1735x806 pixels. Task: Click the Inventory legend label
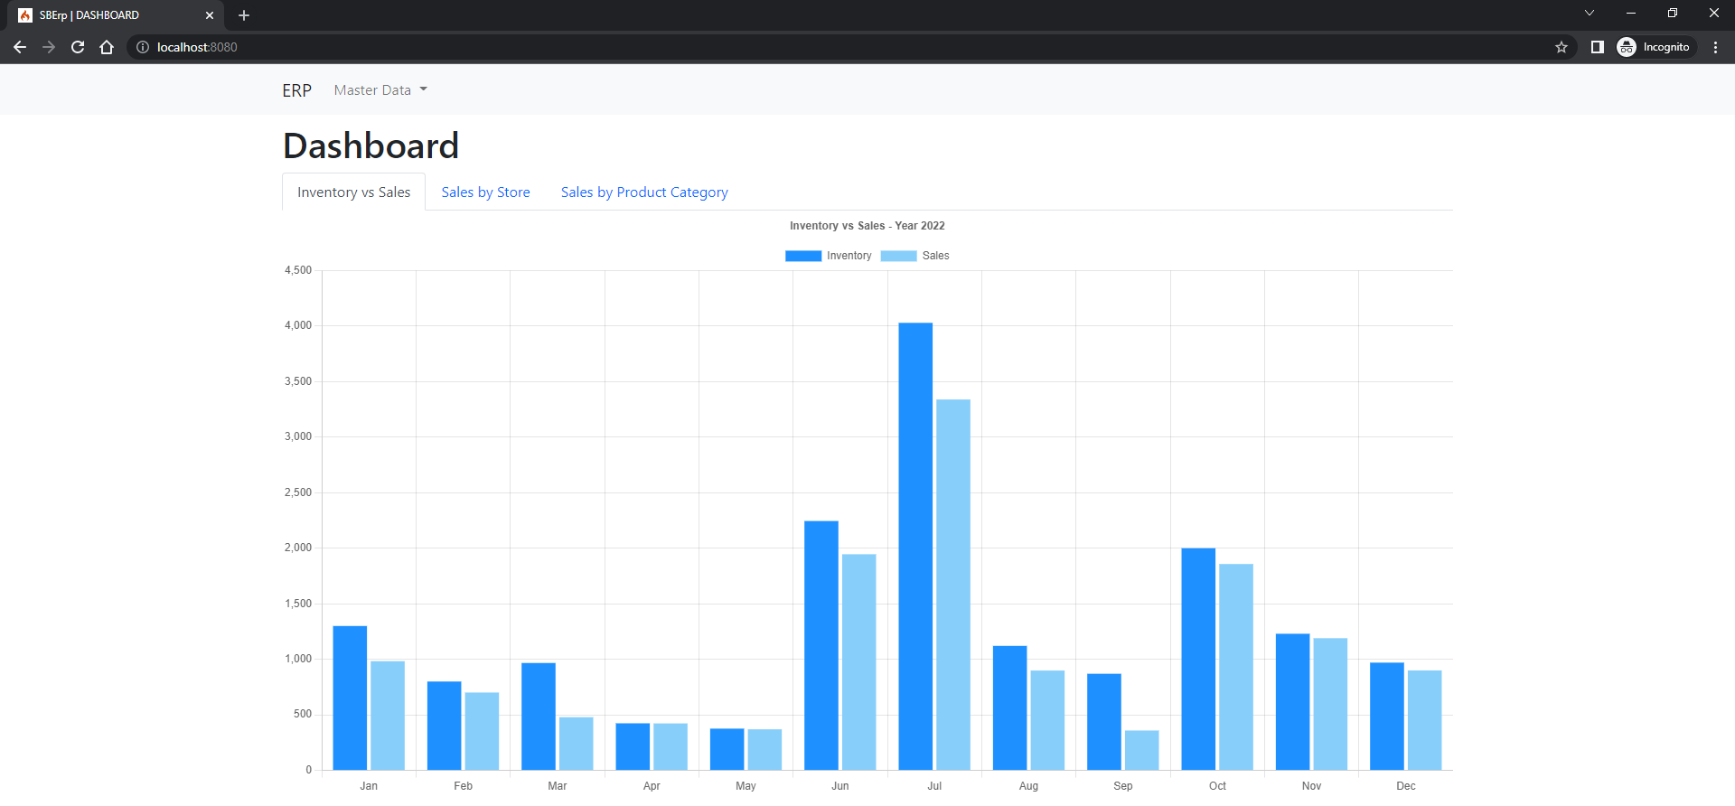click(x=849, y=256)
